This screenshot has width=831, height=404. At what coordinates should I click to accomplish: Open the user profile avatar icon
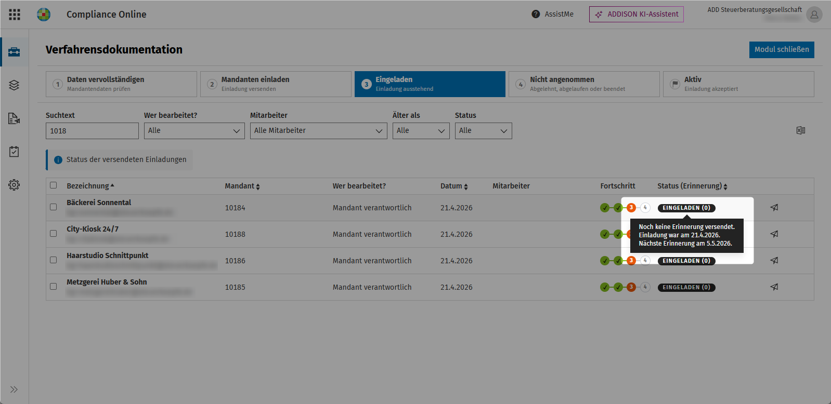point(814,15)
